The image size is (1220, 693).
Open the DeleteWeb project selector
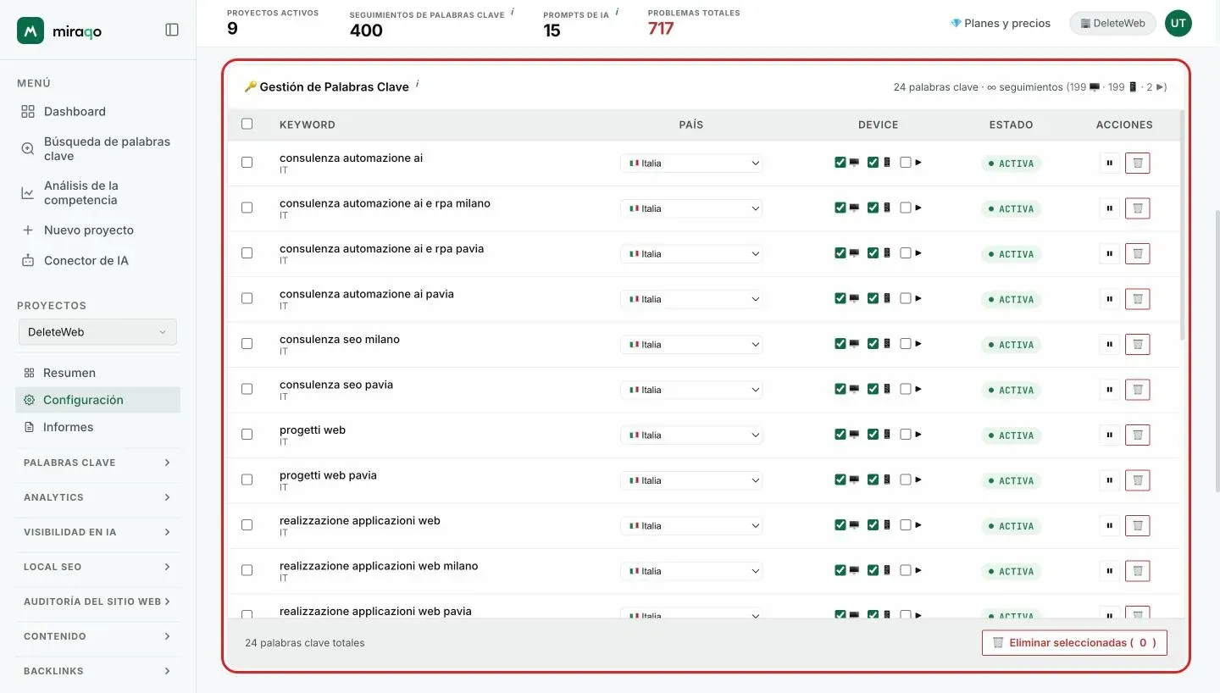[x=97, y=332]
